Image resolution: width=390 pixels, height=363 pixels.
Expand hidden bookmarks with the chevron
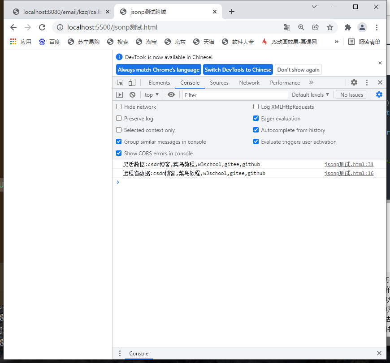[x=336, y=41]
